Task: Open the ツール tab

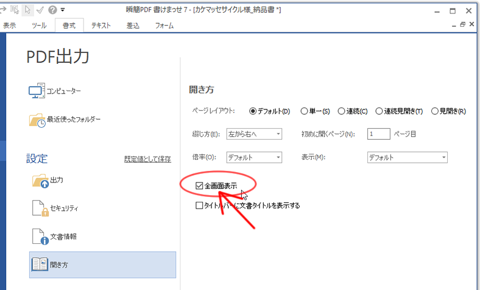Action: coord(39,26)
